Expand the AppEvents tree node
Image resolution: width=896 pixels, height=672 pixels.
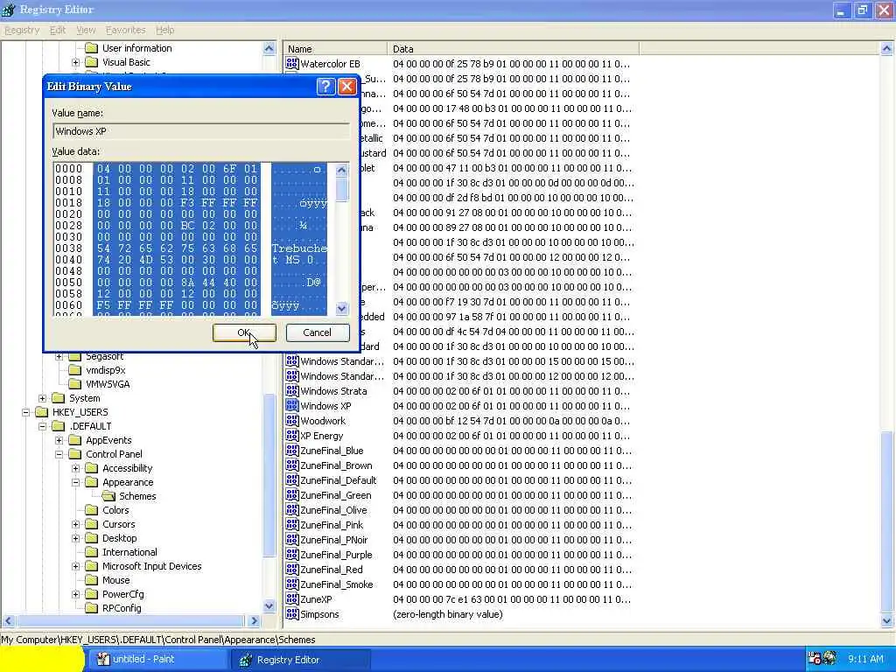(x=59, y=440)
